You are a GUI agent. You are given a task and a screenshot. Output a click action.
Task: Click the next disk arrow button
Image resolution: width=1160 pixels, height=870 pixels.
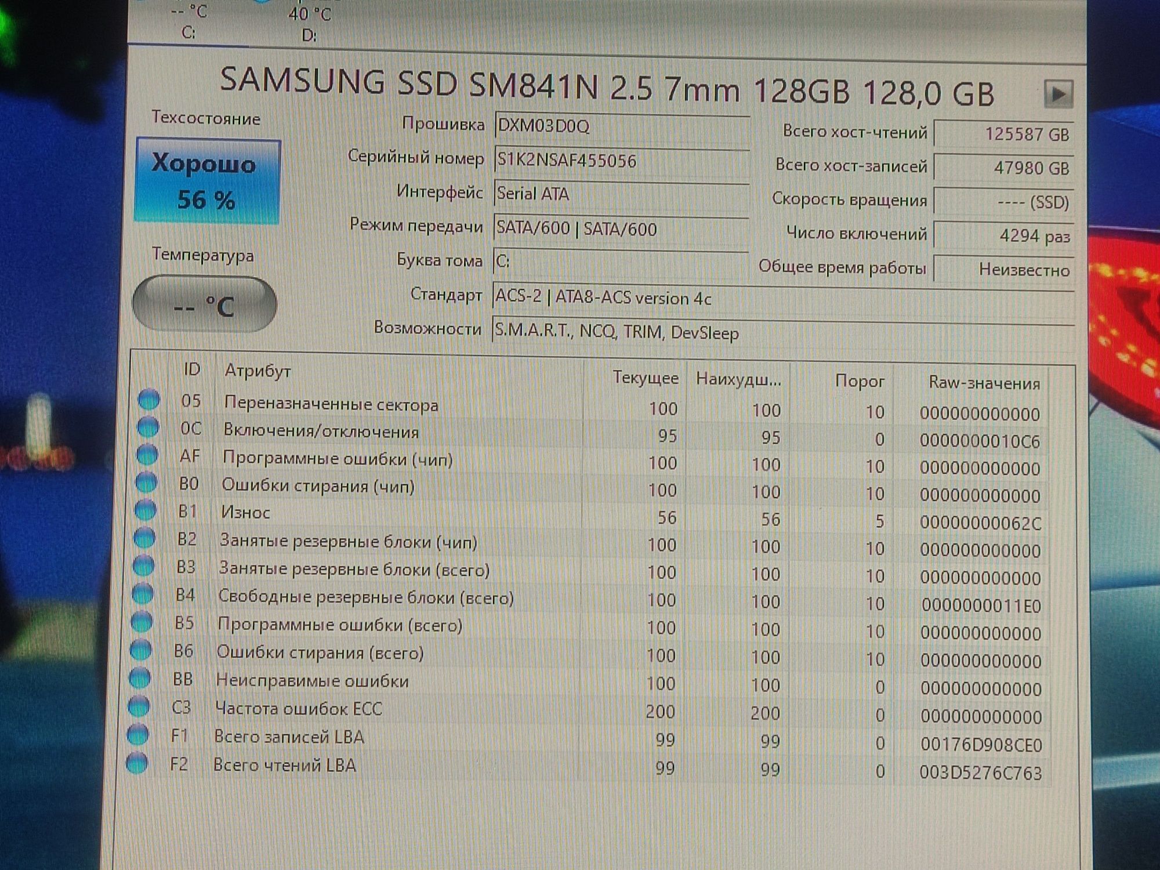[x=1058, y=93]
